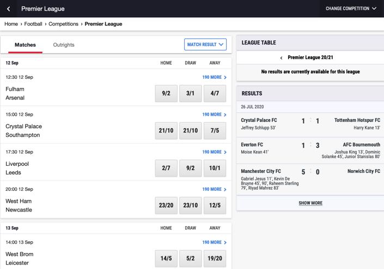Select Leeds away win 10/1
Screen dimensions: 384x269
(x=215, y=168)
